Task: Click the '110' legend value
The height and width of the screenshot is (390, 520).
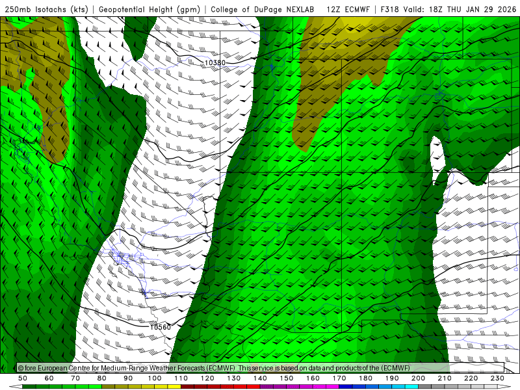Action: [x=181, y=378]
